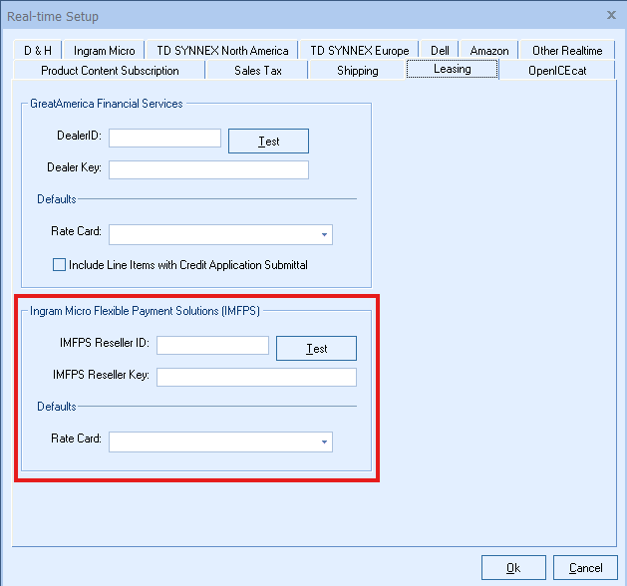This screenshot has width=627, height=586.
Task: Confirm settings with the Ok button
Action: click(513, 568)
